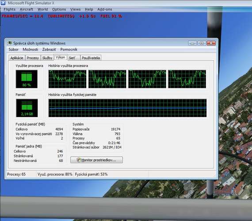Click the third CPU history graph
The width and height of the screenshot is (252, 221).
click(147, 79)
